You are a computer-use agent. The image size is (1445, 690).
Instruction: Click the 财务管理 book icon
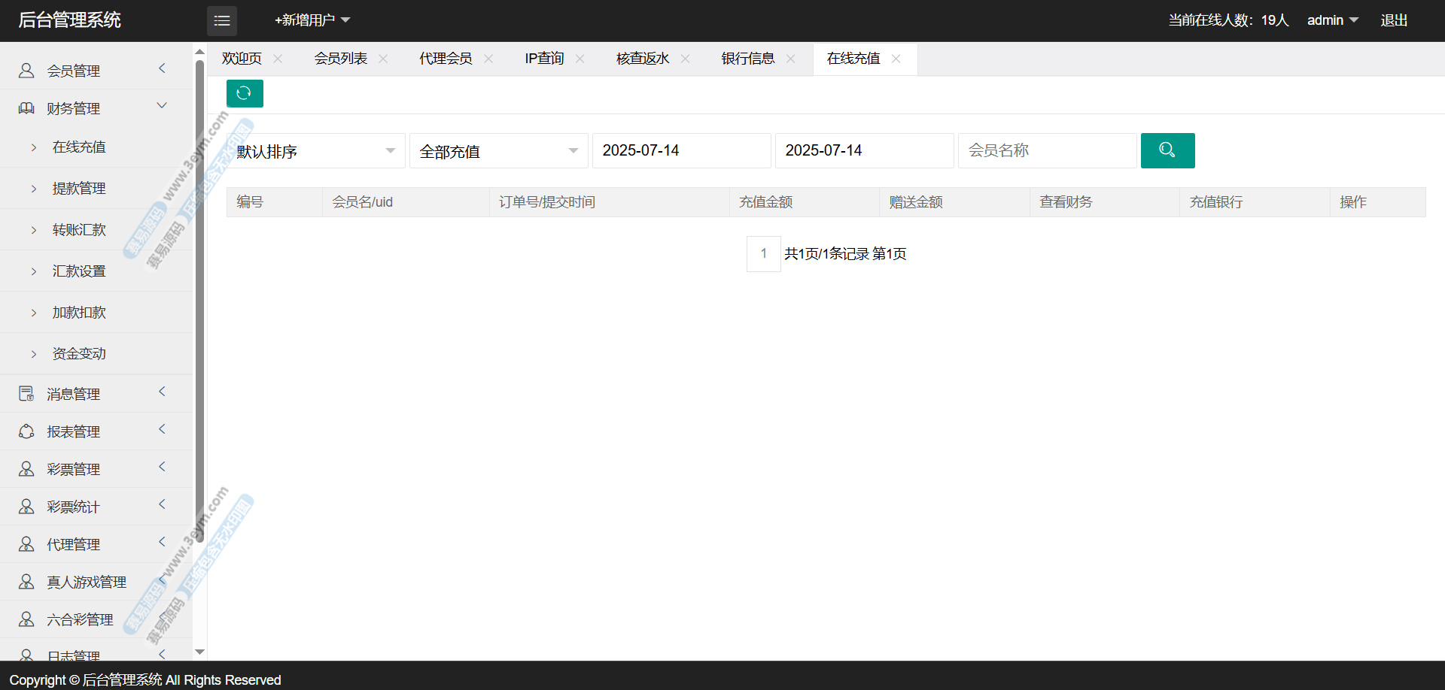click(x=26, y=108)
